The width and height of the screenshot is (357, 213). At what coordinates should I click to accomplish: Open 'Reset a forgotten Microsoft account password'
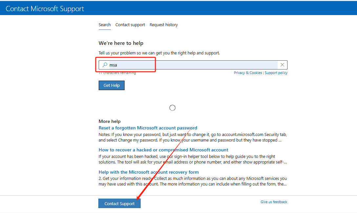click(148, 128)
